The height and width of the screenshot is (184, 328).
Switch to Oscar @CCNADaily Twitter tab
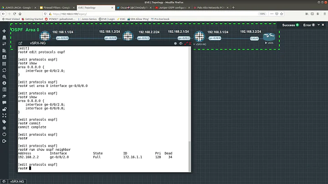[x=134, y=8]
